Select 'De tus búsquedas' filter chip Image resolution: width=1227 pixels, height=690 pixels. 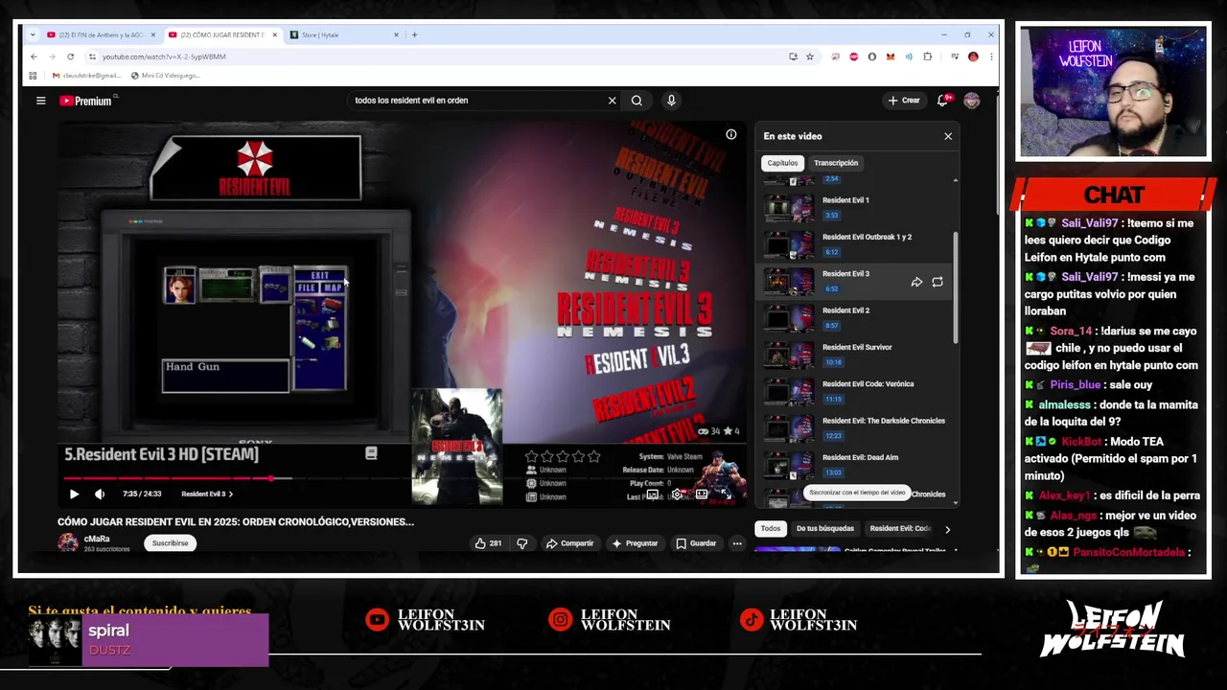[825, 529]
